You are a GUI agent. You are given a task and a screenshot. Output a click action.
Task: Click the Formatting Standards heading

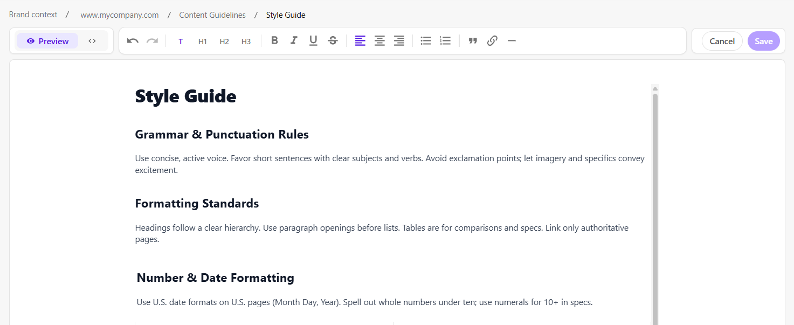click(x=197, y=203)
